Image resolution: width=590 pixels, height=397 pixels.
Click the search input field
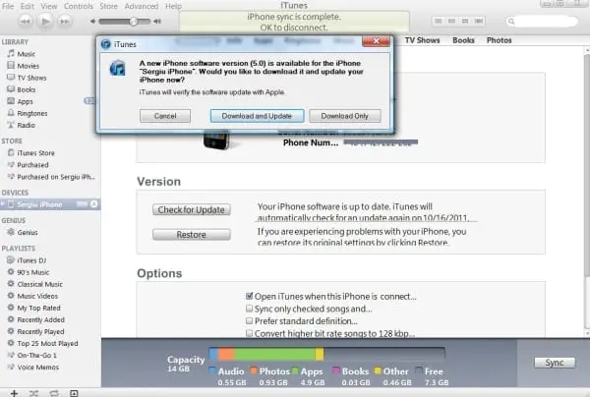pyautogui.click(x=547, y=22)
